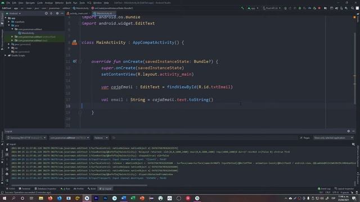
Task: Open the Help menu
Action: click(106, 3)
